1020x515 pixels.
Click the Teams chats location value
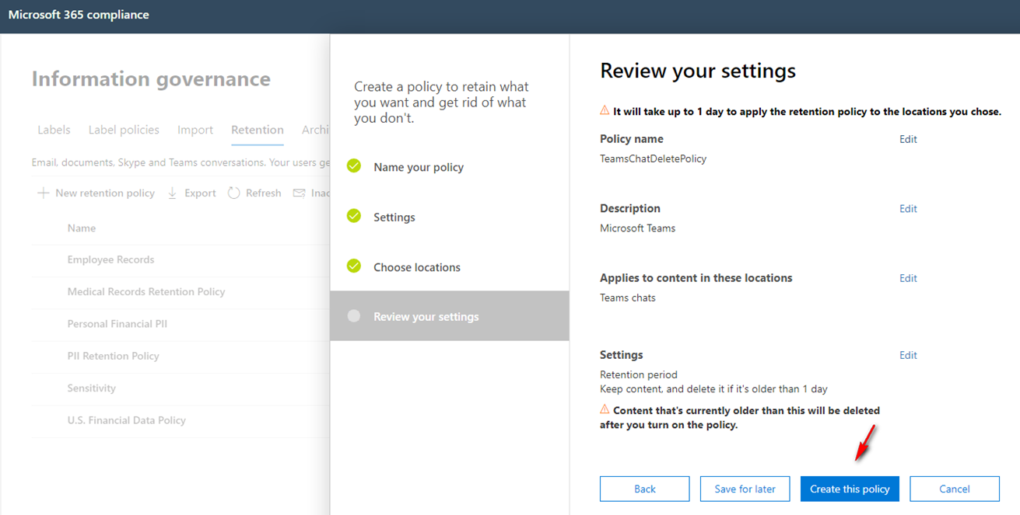(628, 298)
